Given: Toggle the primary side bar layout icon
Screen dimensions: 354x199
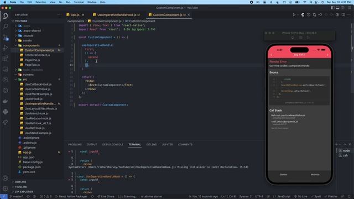Looking at the screenshot, I should [x=333, y=8].
